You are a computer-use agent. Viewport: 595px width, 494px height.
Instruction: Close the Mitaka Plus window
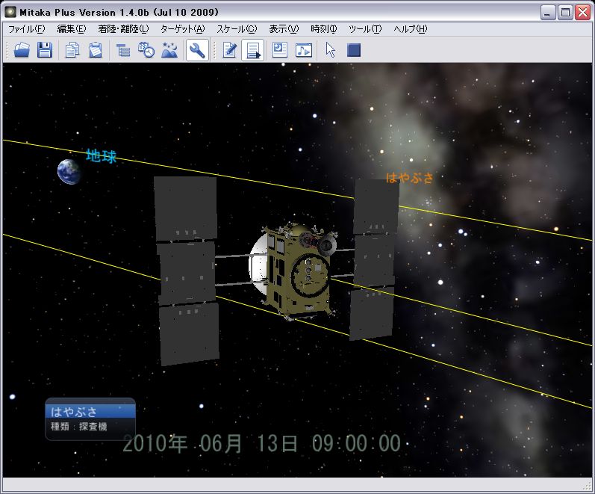[x=582, y=13]
